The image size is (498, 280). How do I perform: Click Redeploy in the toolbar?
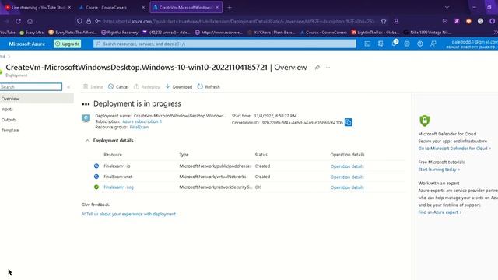coord(147,86)
